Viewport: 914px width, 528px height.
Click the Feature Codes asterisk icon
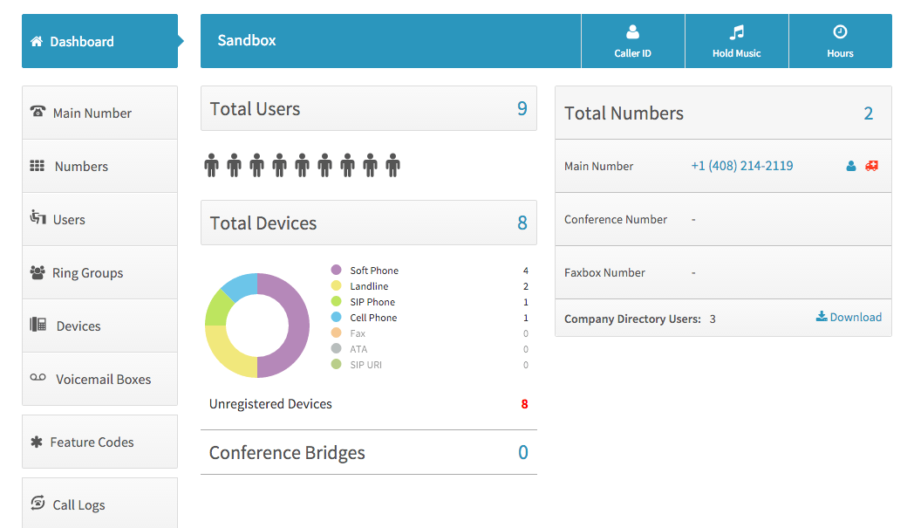36,442
